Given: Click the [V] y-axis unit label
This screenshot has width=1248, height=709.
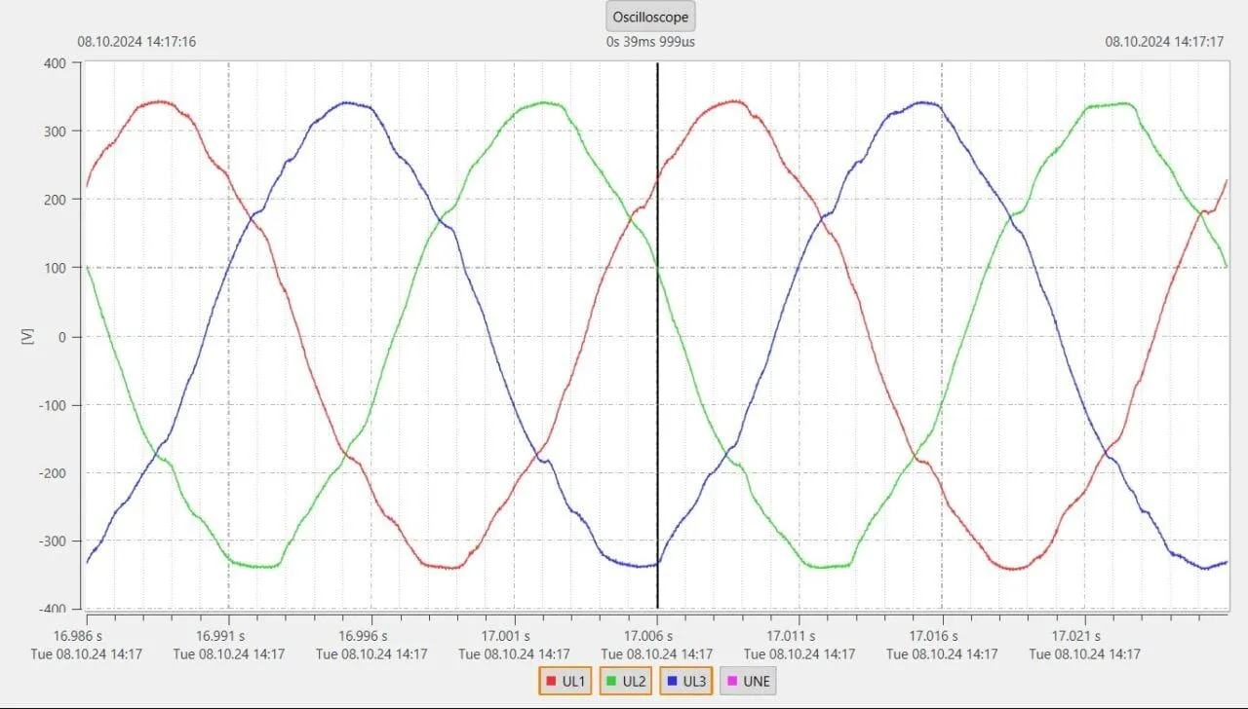Looking at the screenshot, I should [x=26, y=335].
